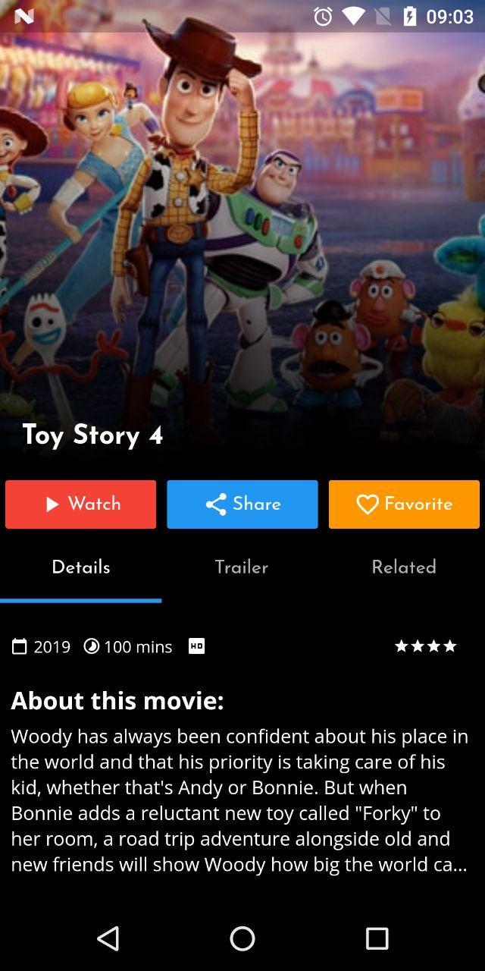Viewport: 485px width, 971px height.
Task: Click the About this movie heading
Action: pyautogui.click(x=117, y=700)
